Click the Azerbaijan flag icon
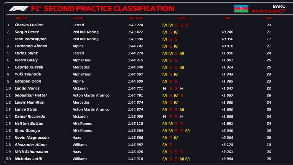Screen dimensions: 293x165 [241, 8]
